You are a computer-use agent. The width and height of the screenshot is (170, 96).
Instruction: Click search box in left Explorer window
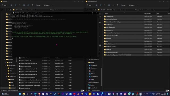click(69, 10)
